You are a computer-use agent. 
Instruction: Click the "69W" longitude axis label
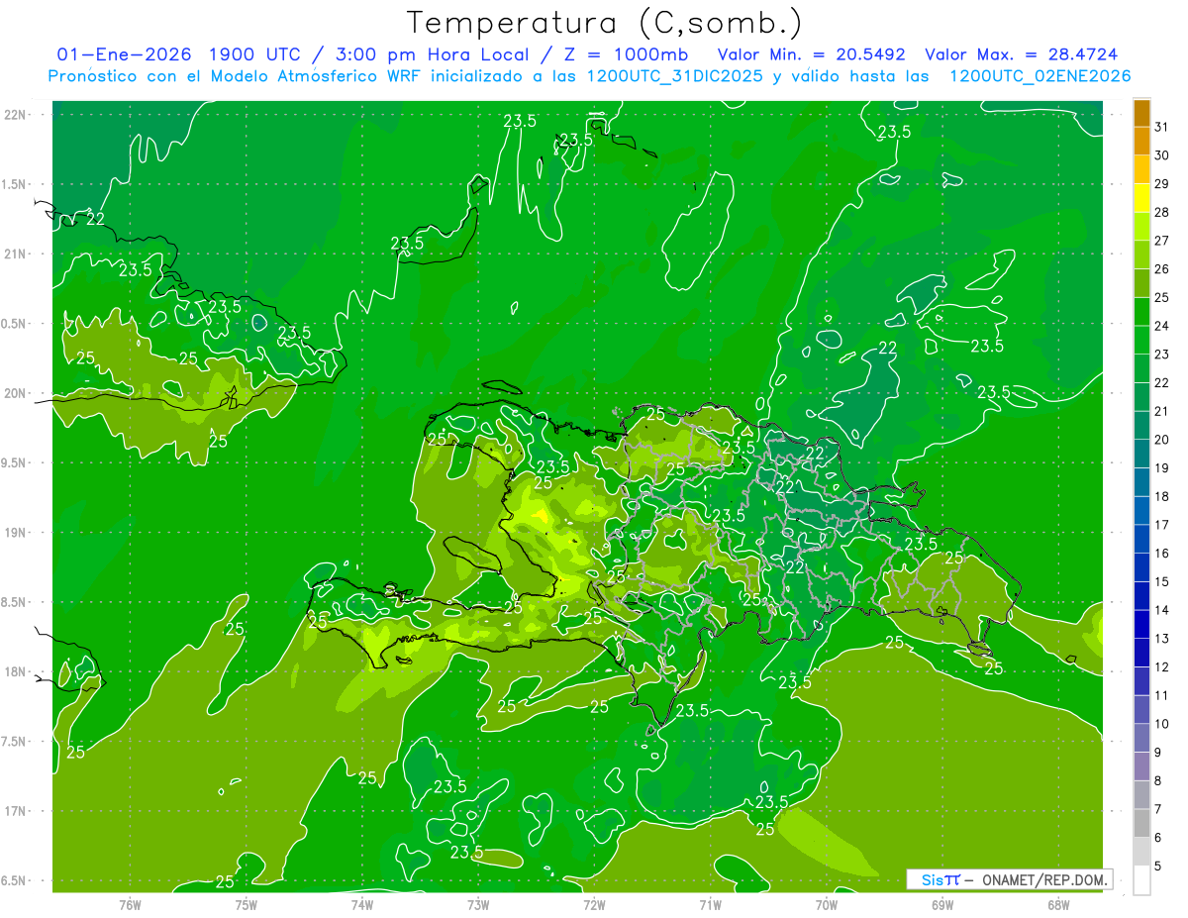click(942, 904)
